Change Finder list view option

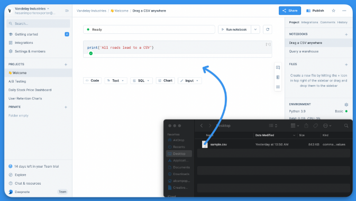[x=273, y=125]
